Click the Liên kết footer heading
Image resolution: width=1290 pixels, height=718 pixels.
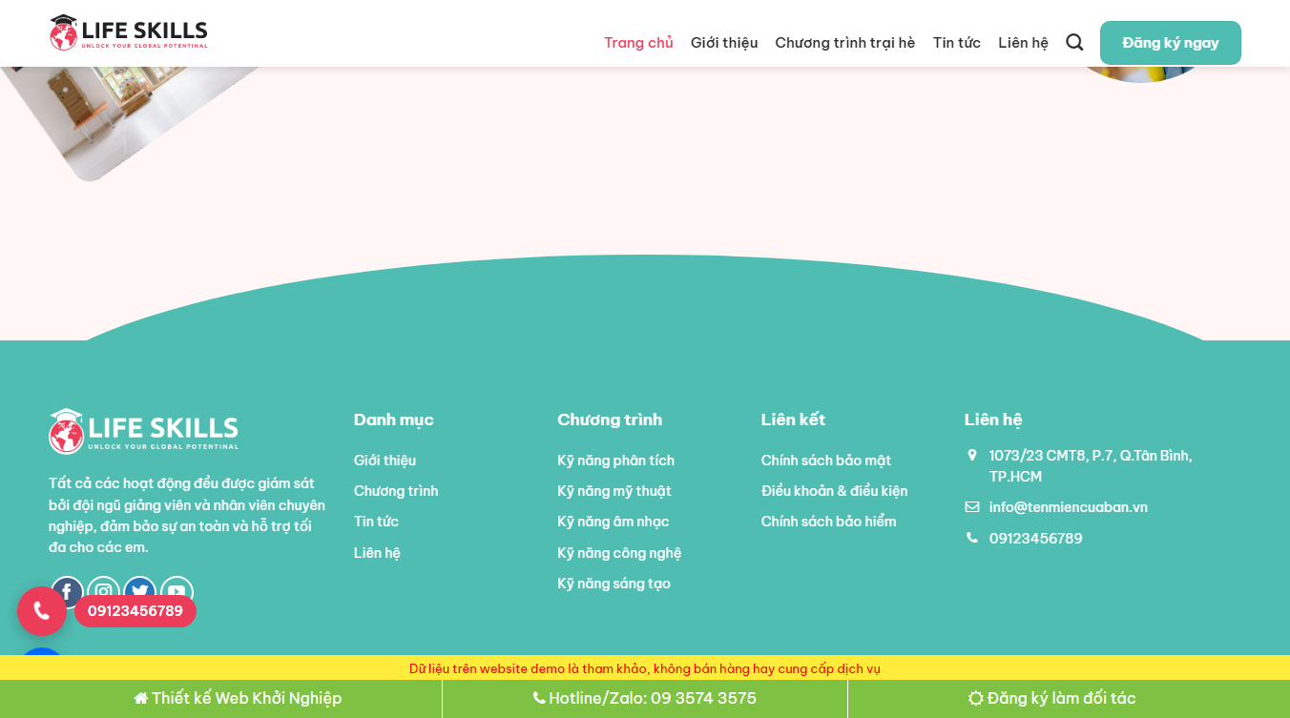(794, 420)
